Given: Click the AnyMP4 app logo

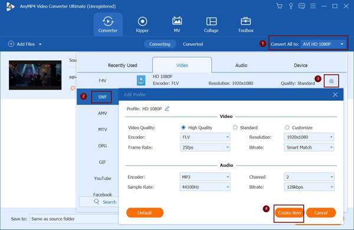Looking at the screenshot, I should tap(10, 6).
